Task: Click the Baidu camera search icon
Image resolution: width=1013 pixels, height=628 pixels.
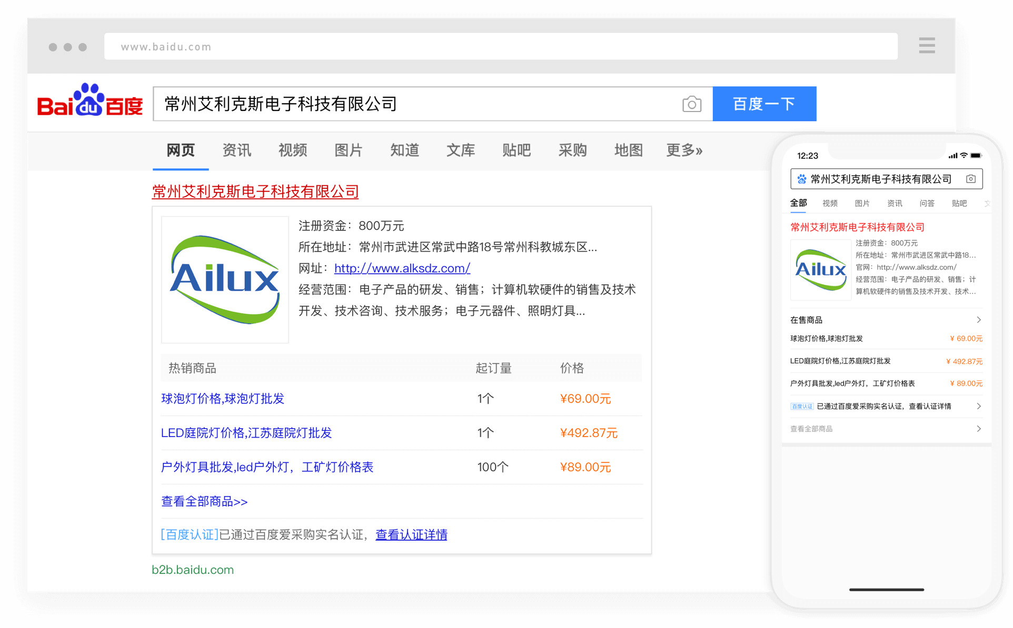Action: click(691, 104)
